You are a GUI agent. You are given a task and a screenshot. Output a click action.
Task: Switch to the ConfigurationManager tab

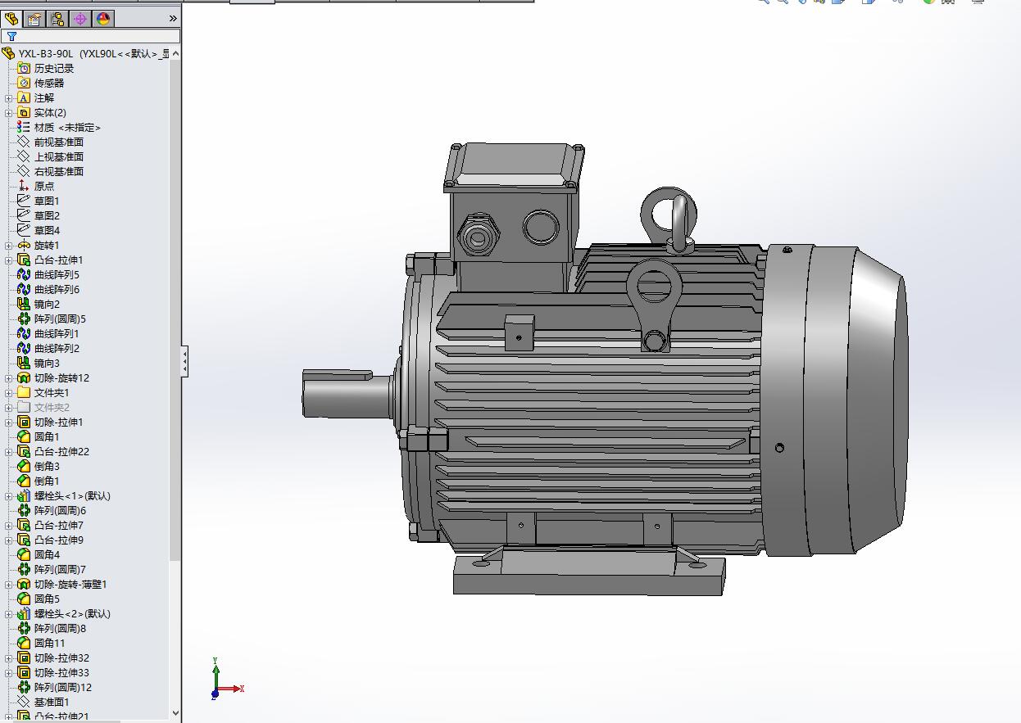[x=57, y=18]
